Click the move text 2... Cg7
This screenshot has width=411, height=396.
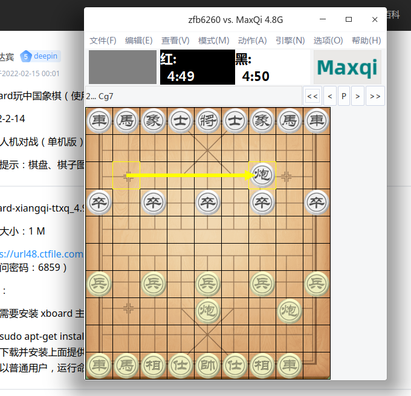point(100,96)
